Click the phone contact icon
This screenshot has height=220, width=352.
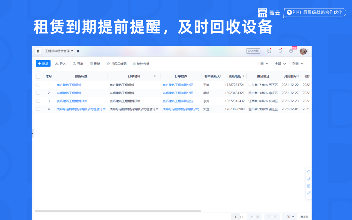pyautogui.click(x=309, y=179)
